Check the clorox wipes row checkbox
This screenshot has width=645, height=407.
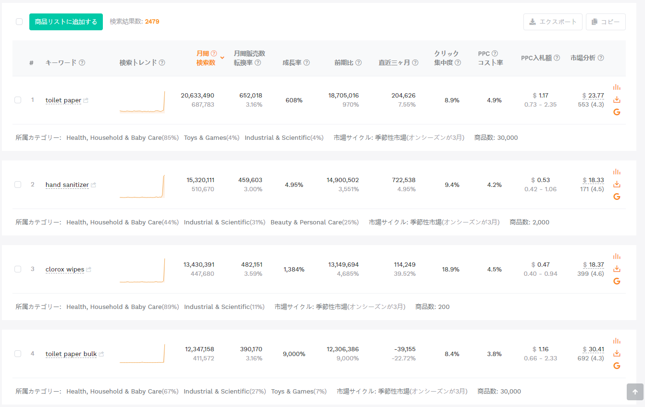18,269
